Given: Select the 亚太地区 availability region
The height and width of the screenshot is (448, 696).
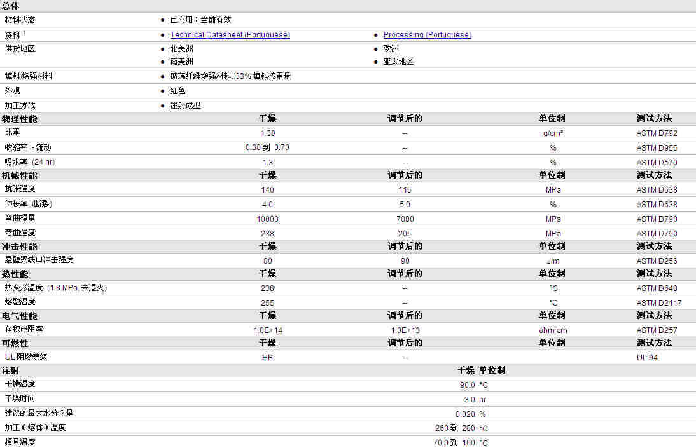Looking at the screenshot, I should pyautogui.click(x=398, y=62).
